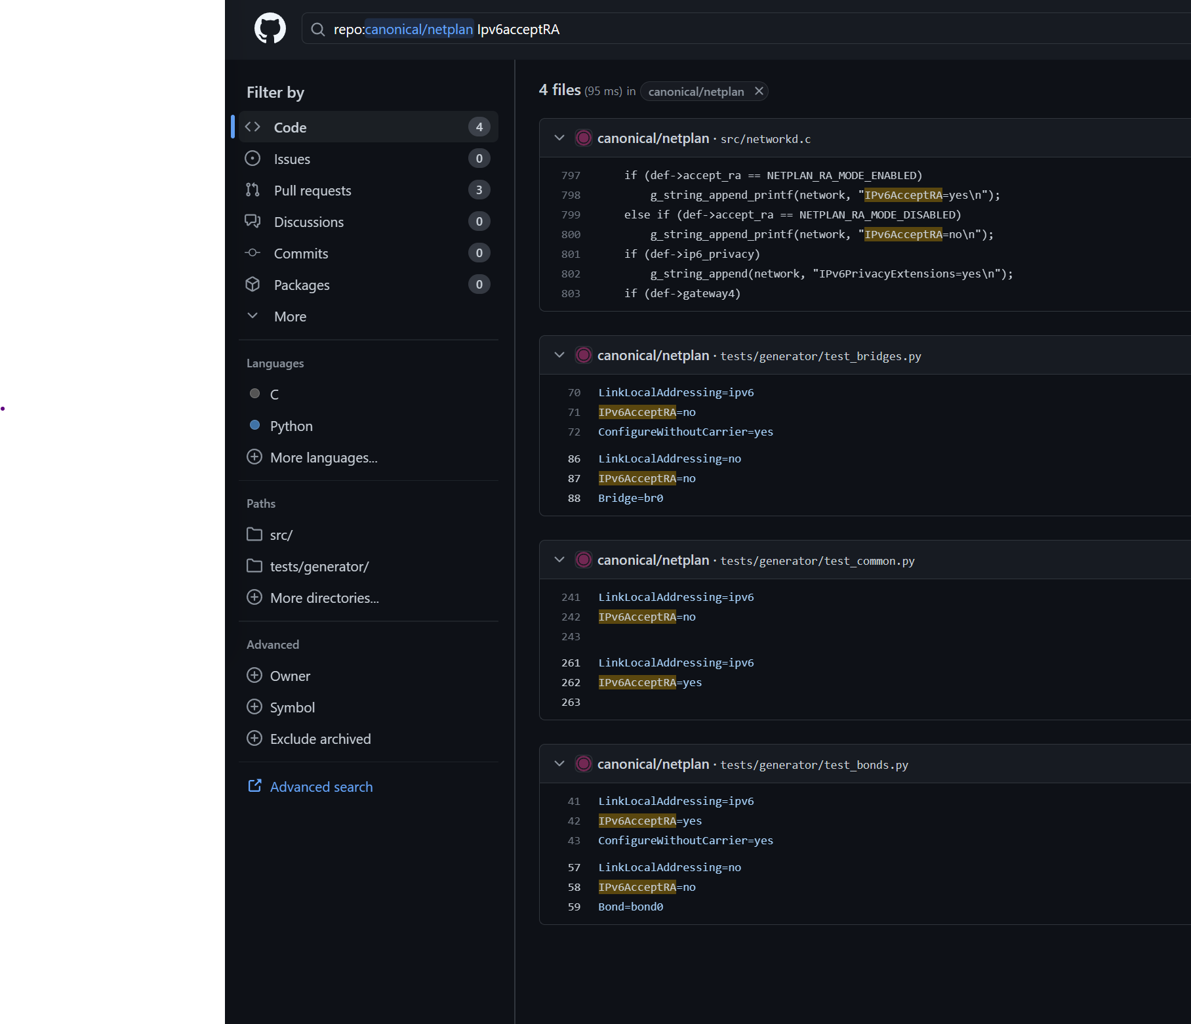1191x1024 pixels.
Task: Switch to Commits results
Action: pyautogui.click(x=300, y=253)
